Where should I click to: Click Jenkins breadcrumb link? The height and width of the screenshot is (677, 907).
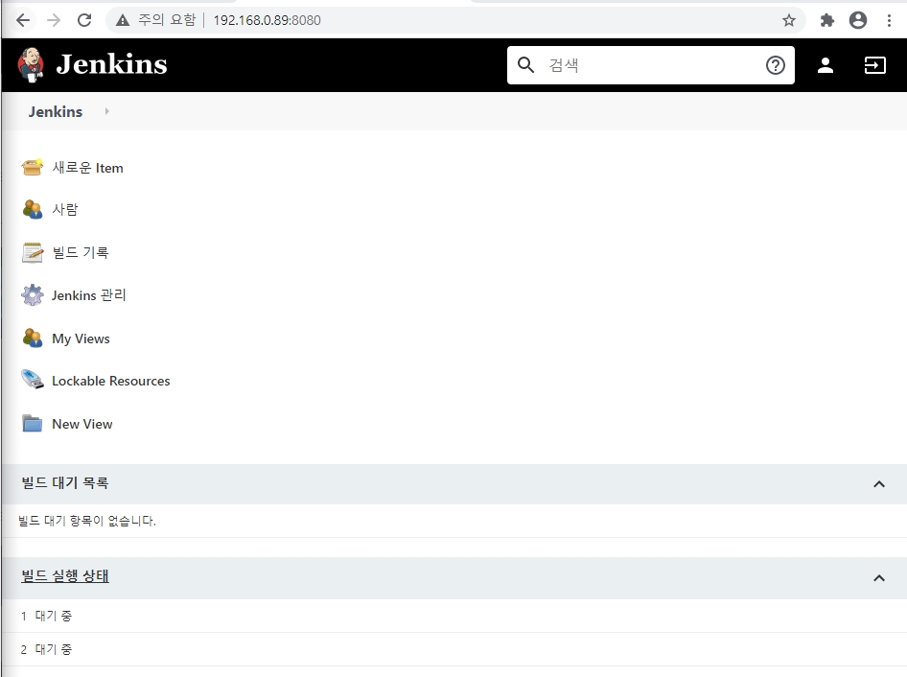tap(56, 111)
